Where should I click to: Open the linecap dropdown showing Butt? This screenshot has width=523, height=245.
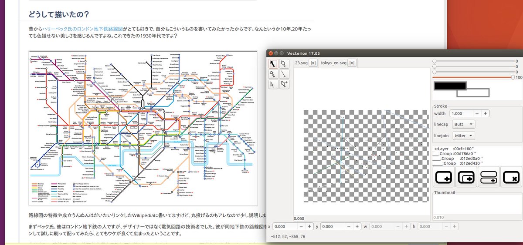(x=463, y=124)
